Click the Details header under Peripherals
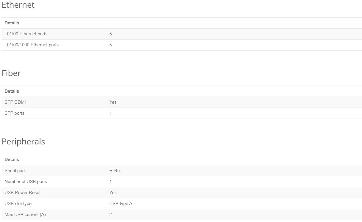 12,160
